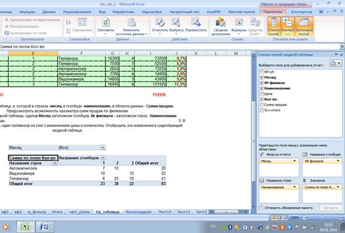Open Месяц (Все) filter dropdown in sheet

coord(103,147)
